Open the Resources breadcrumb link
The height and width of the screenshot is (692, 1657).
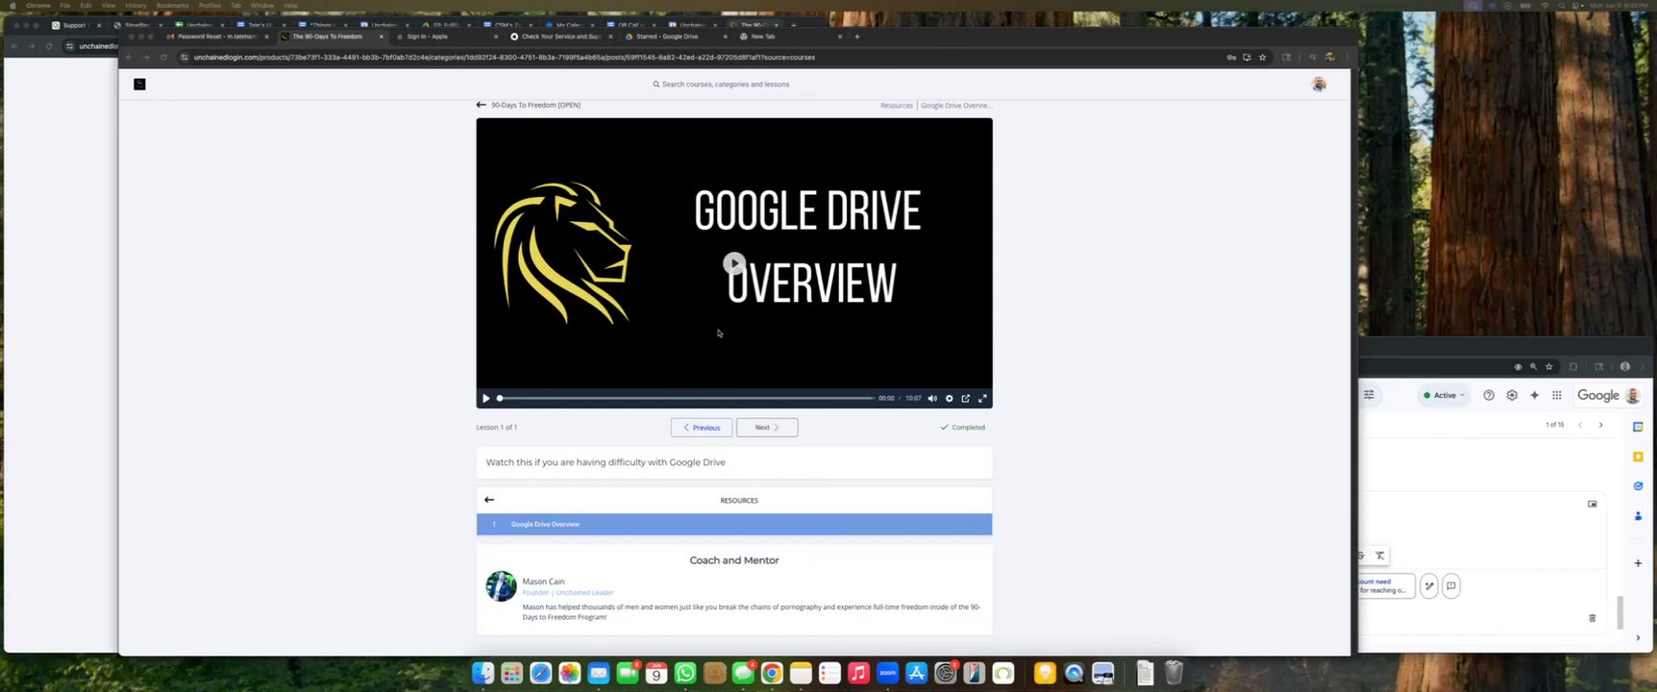tap(897, 106)
